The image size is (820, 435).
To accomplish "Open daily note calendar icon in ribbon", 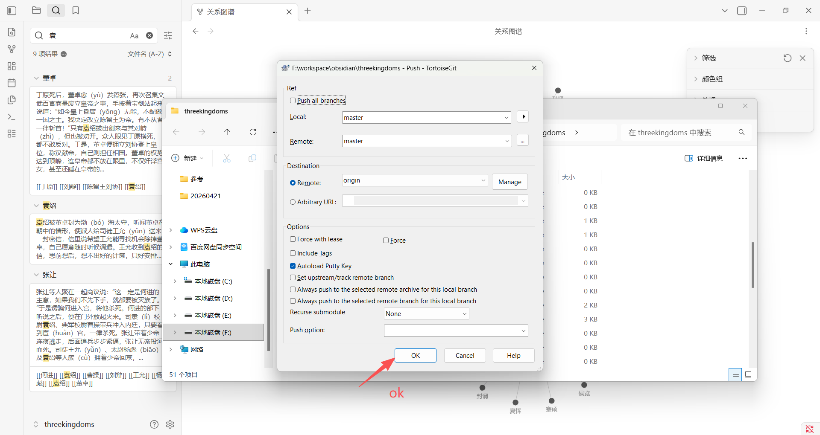I will tap(12, 83).
